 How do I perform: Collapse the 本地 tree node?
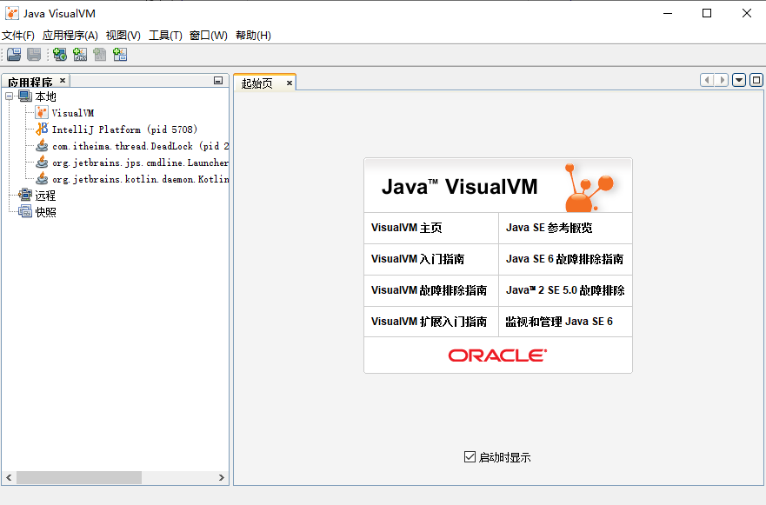(x=10, y=96)
